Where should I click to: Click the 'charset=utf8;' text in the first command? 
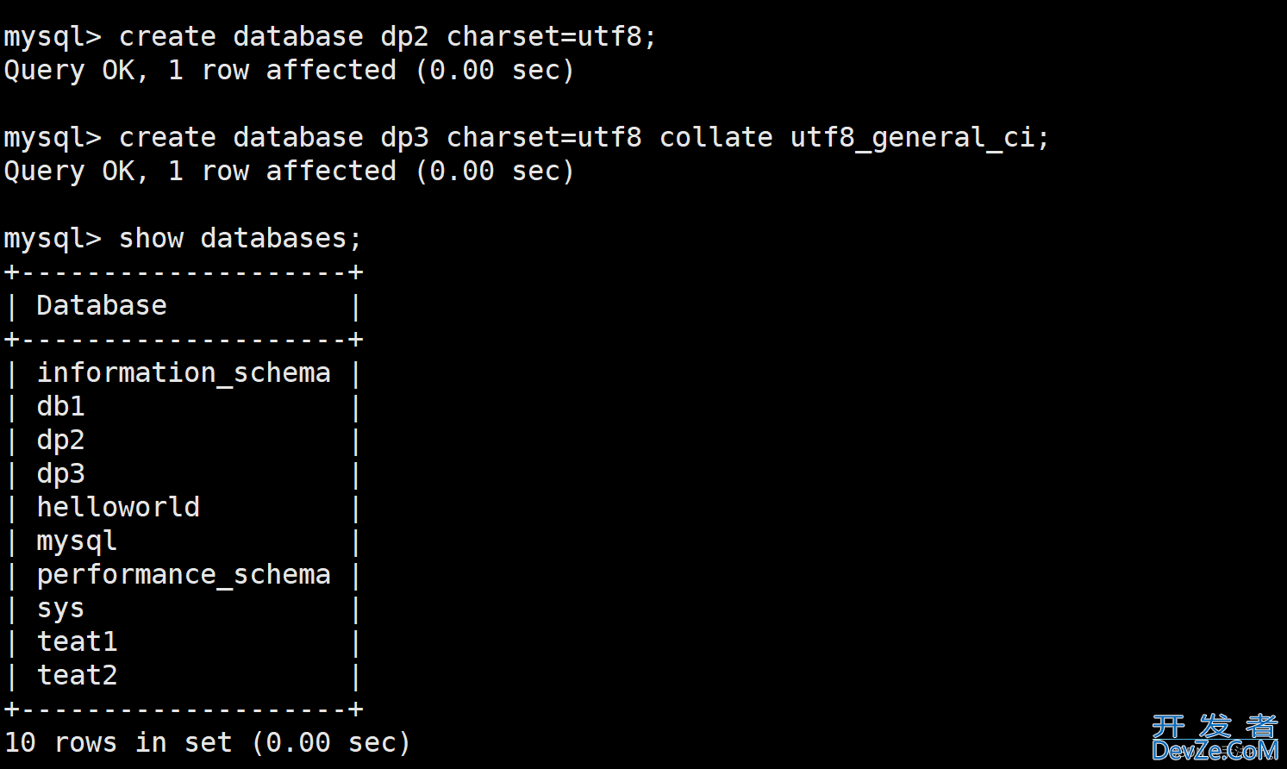[x=552, y=37]
